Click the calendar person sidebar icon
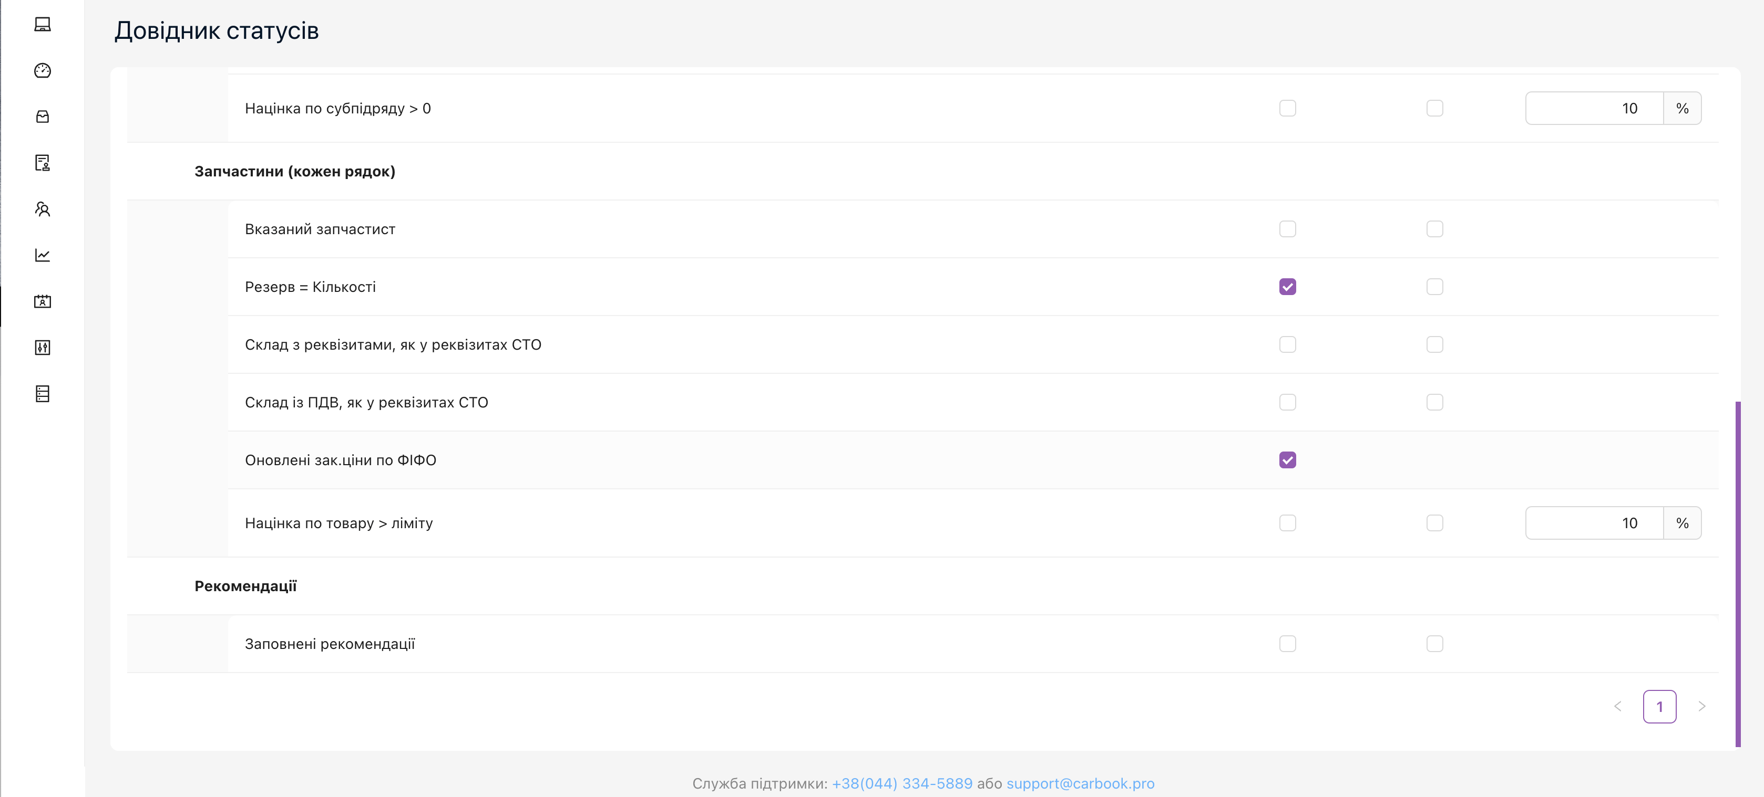The image size is (1764, 797). pyautogui.click(x=43, y=302)
